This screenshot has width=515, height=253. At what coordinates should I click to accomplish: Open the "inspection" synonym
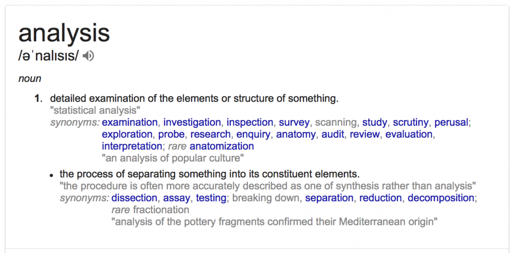(x=250, y=122)
